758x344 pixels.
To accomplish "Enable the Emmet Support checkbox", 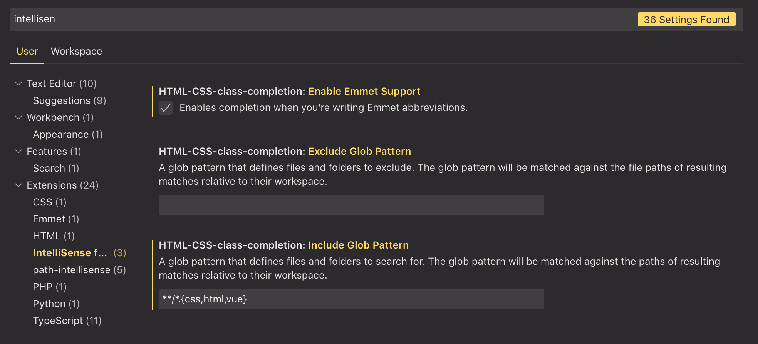I will pyautogui.click(x=166, y=108).
